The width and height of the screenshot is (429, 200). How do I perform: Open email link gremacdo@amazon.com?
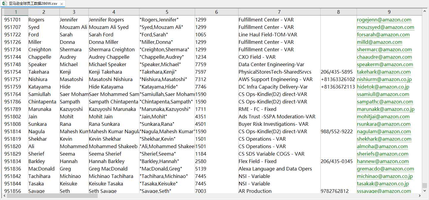[x=386, y=169]
